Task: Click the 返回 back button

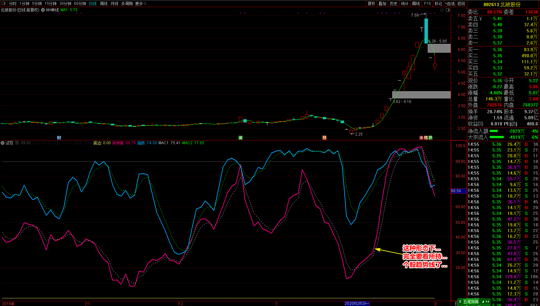Action: [x=461, y=4]
